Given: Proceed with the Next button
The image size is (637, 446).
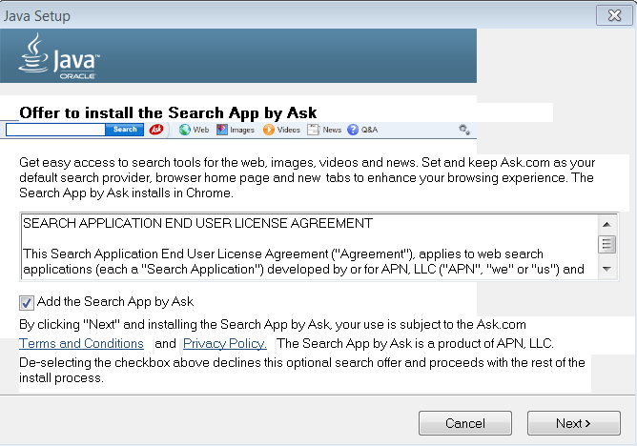Looking at the screenshot, I should 573,423.
